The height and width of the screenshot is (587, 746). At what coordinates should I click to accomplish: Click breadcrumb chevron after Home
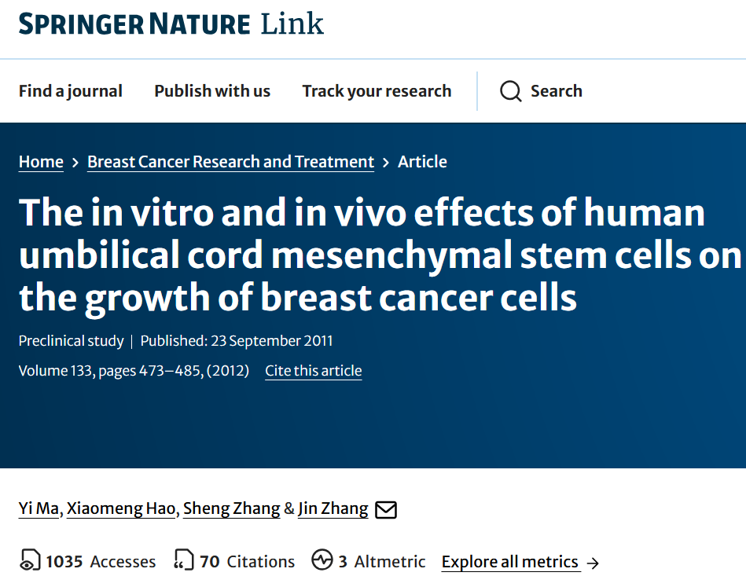coord(75,163)
